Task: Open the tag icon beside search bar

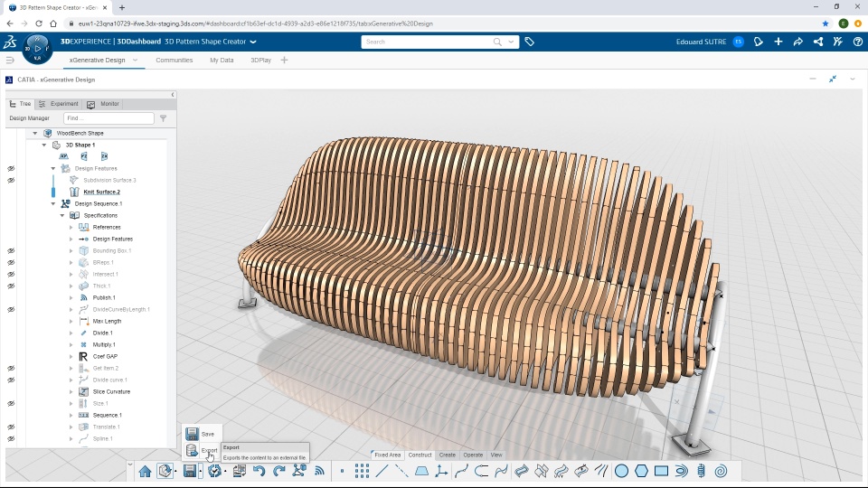Action: coord(530,42)
